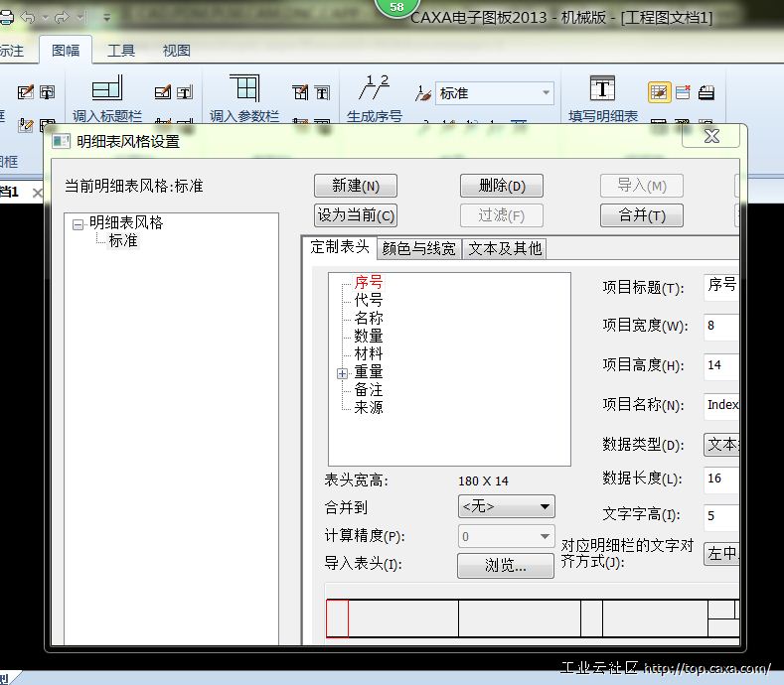Click the 删除(D) button

(502, 186)
